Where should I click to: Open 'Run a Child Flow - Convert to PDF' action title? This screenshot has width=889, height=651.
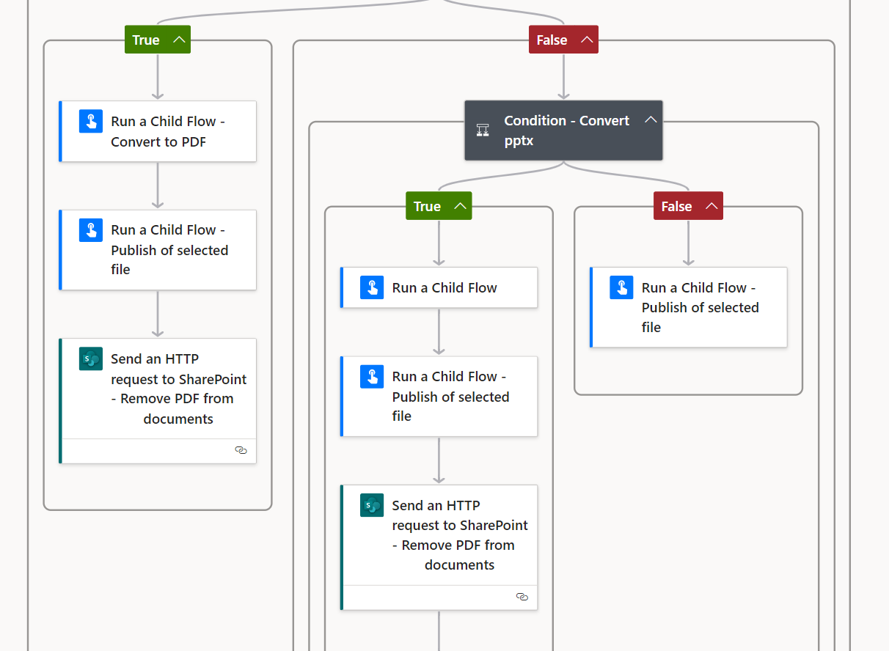[x=168, y=131]
